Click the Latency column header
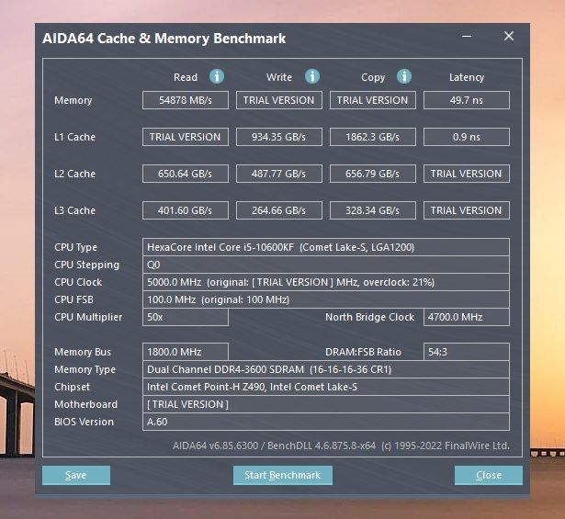 pos(467,77)
